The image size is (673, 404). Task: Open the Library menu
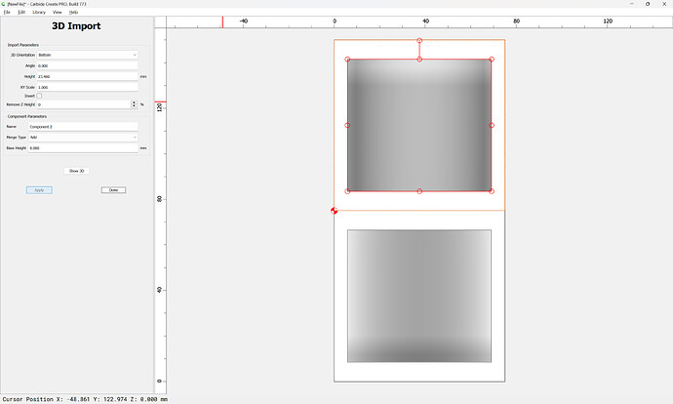[x=39, y=12]
